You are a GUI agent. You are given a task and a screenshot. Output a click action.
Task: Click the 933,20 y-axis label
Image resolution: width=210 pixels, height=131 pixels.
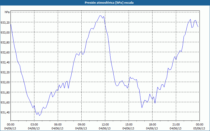(x=5, y=23)
